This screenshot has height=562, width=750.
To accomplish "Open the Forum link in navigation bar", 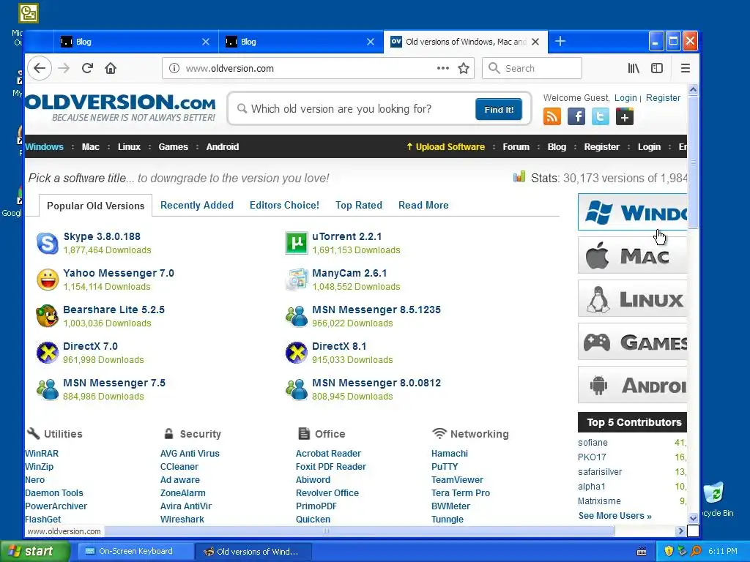I will (x=516, y=146).
